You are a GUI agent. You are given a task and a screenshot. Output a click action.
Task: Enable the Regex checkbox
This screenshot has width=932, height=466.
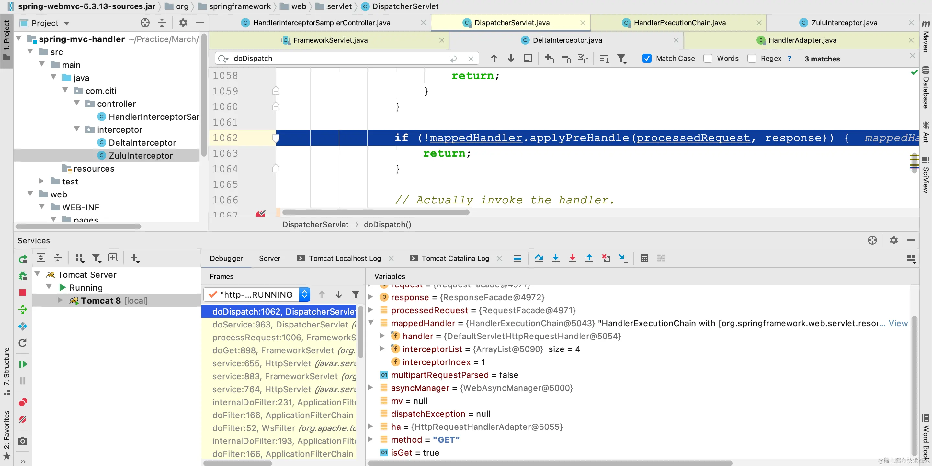[751, 58]
